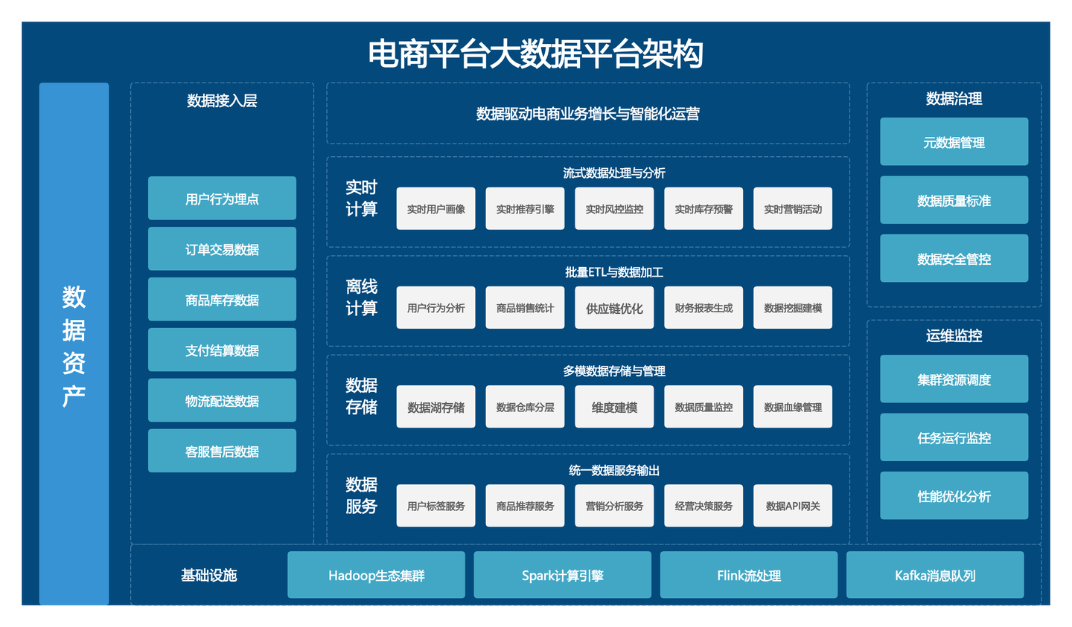Select the 数据血缘管理 box
The width and height of the screenshot is (1072, 627).
pos(793,407)
